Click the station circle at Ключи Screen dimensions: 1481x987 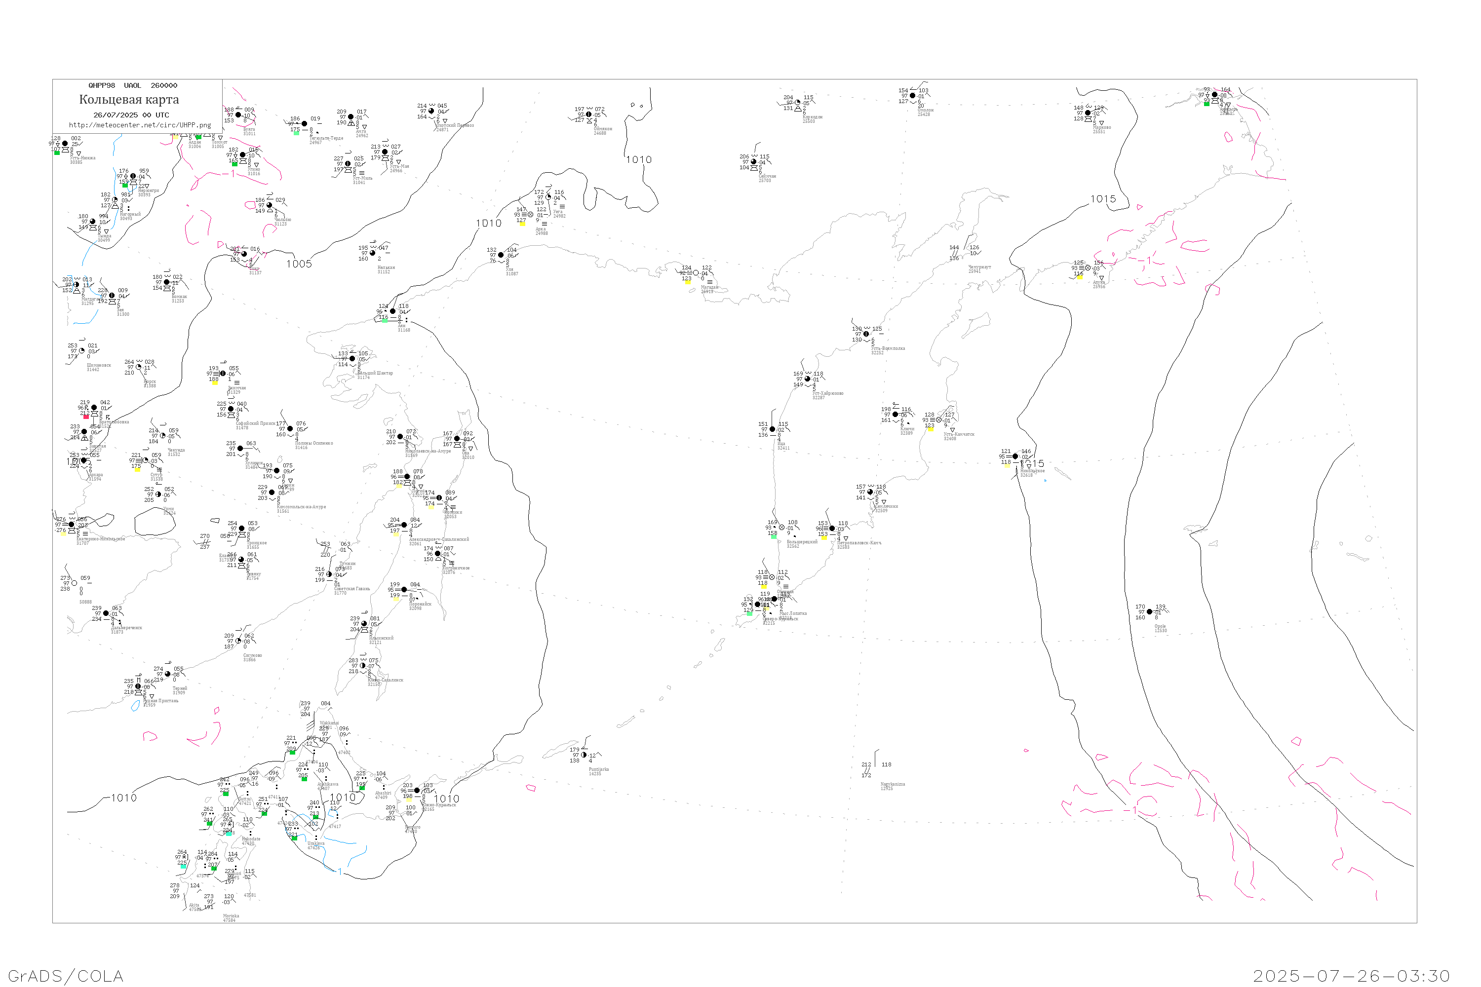[896, 415]
